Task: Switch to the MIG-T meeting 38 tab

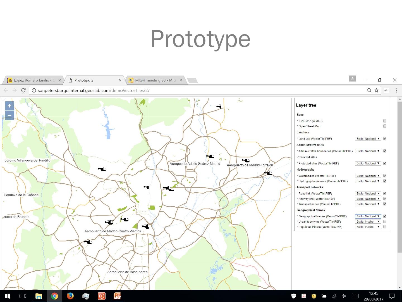Action: point(154,80)
